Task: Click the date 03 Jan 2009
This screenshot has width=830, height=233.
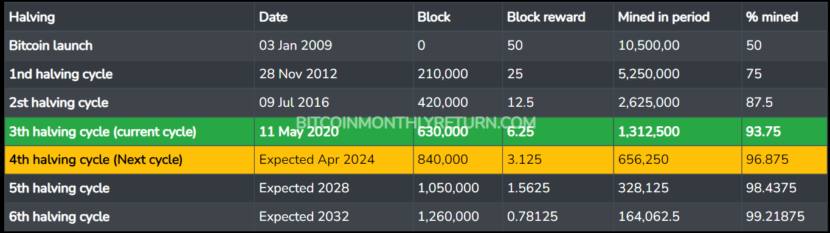Action: click(296, 46)
